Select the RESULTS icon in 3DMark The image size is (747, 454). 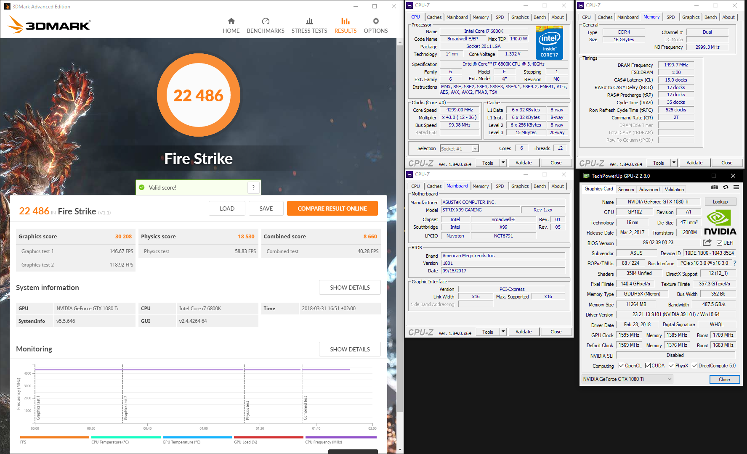click(x=345, y=21)
